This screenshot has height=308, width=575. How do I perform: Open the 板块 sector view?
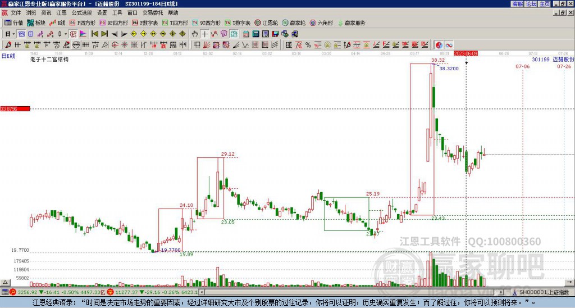[36, 22]
